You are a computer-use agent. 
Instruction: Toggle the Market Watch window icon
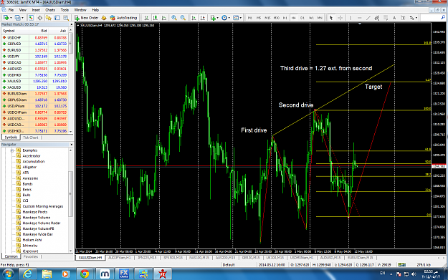[x=31, y=18]
